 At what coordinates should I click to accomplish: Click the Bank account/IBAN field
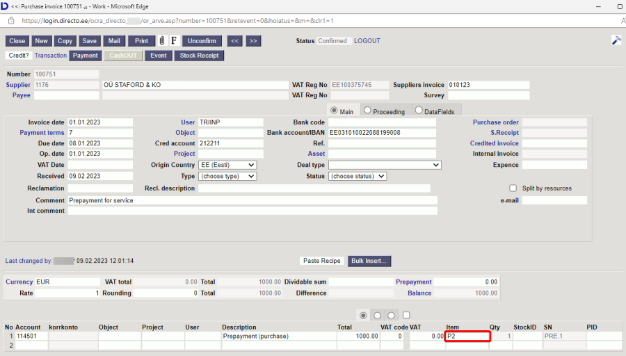pos(382,133)
